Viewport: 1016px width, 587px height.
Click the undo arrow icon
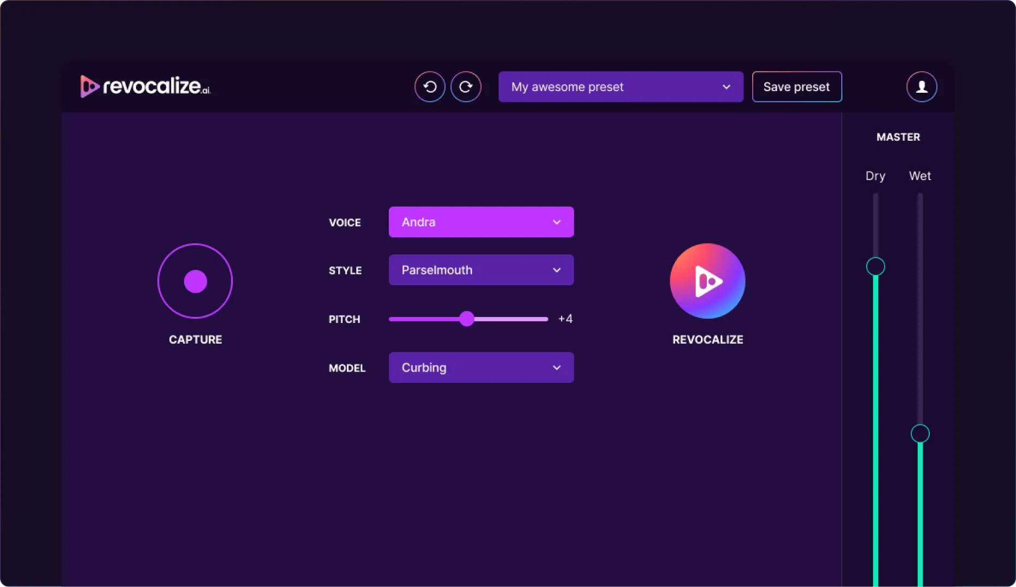429,86
